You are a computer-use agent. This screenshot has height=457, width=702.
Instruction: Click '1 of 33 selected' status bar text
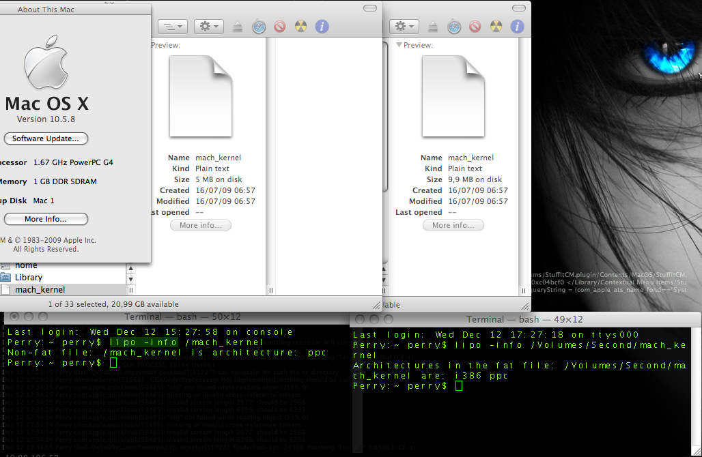click(x=113, y=304)
